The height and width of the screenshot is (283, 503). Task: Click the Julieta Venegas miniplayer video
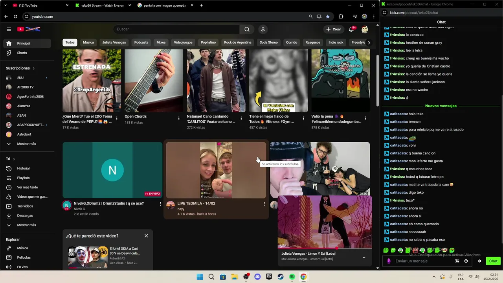tap(325, 222)
